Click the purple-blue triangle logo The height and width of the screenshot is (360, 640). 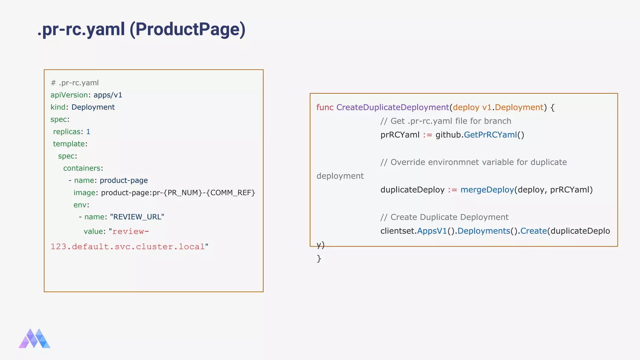tap(34, 338)
